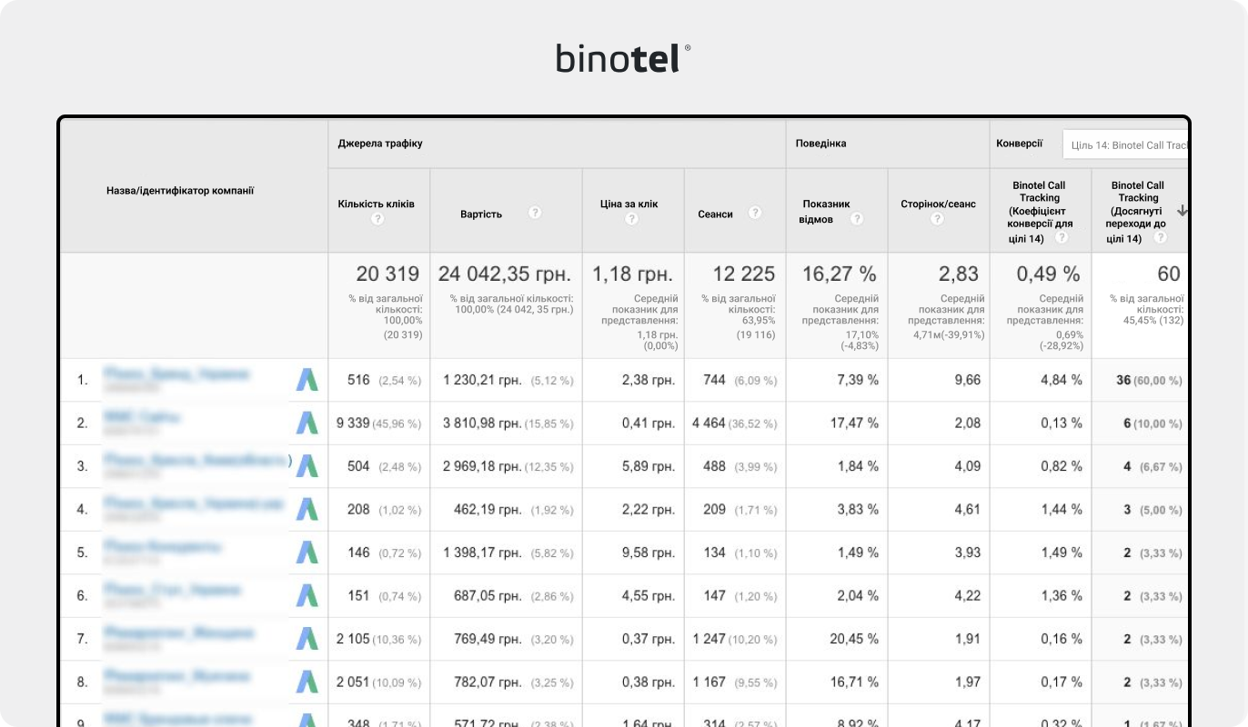Open blurred campaign link in row 7
The width and height of the screenshot is (1248, 727).
(178, 632)
